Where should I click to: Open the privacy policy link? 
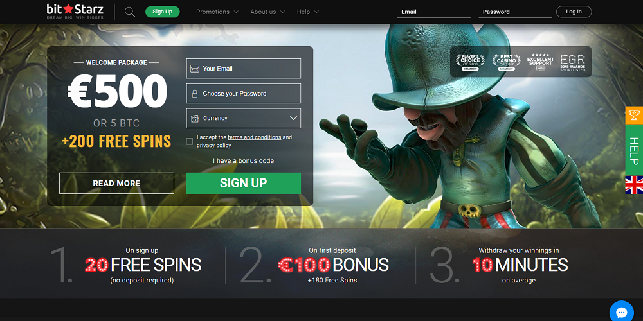point(213,146)
